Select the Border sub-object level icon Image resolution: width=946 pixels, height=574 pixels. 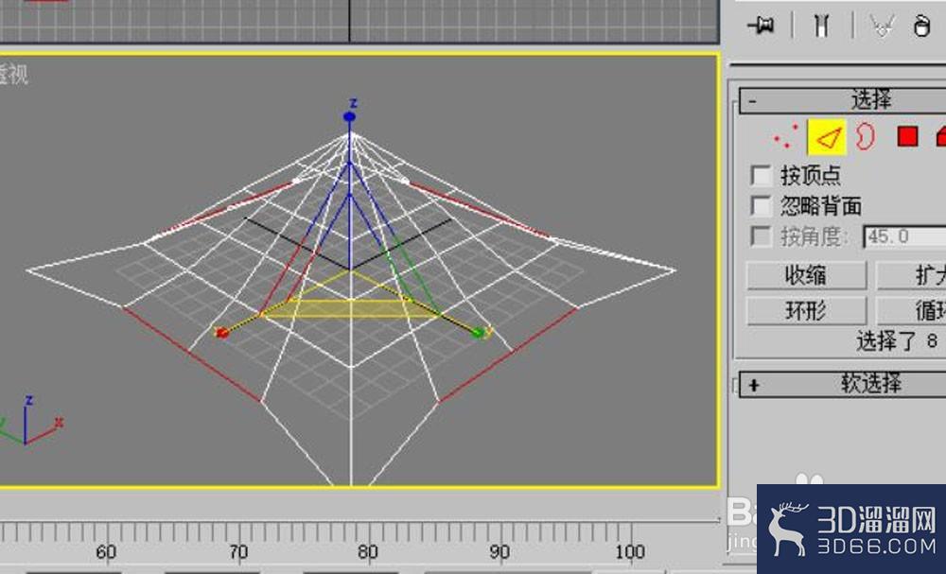(x=865, y=137)
